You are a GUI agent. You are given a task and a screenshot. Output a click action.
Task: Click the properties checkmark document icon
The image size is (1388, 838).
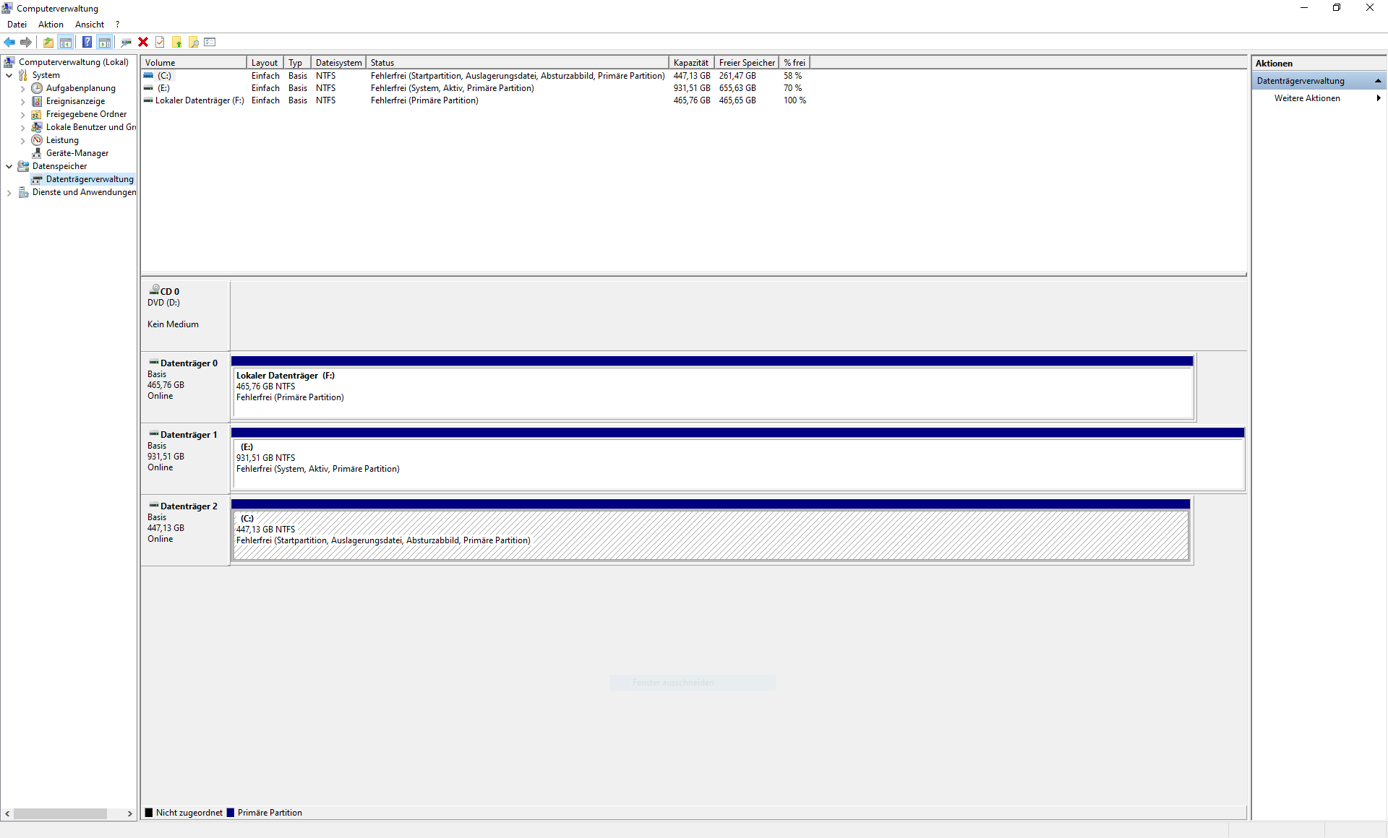tap(160, 42)
